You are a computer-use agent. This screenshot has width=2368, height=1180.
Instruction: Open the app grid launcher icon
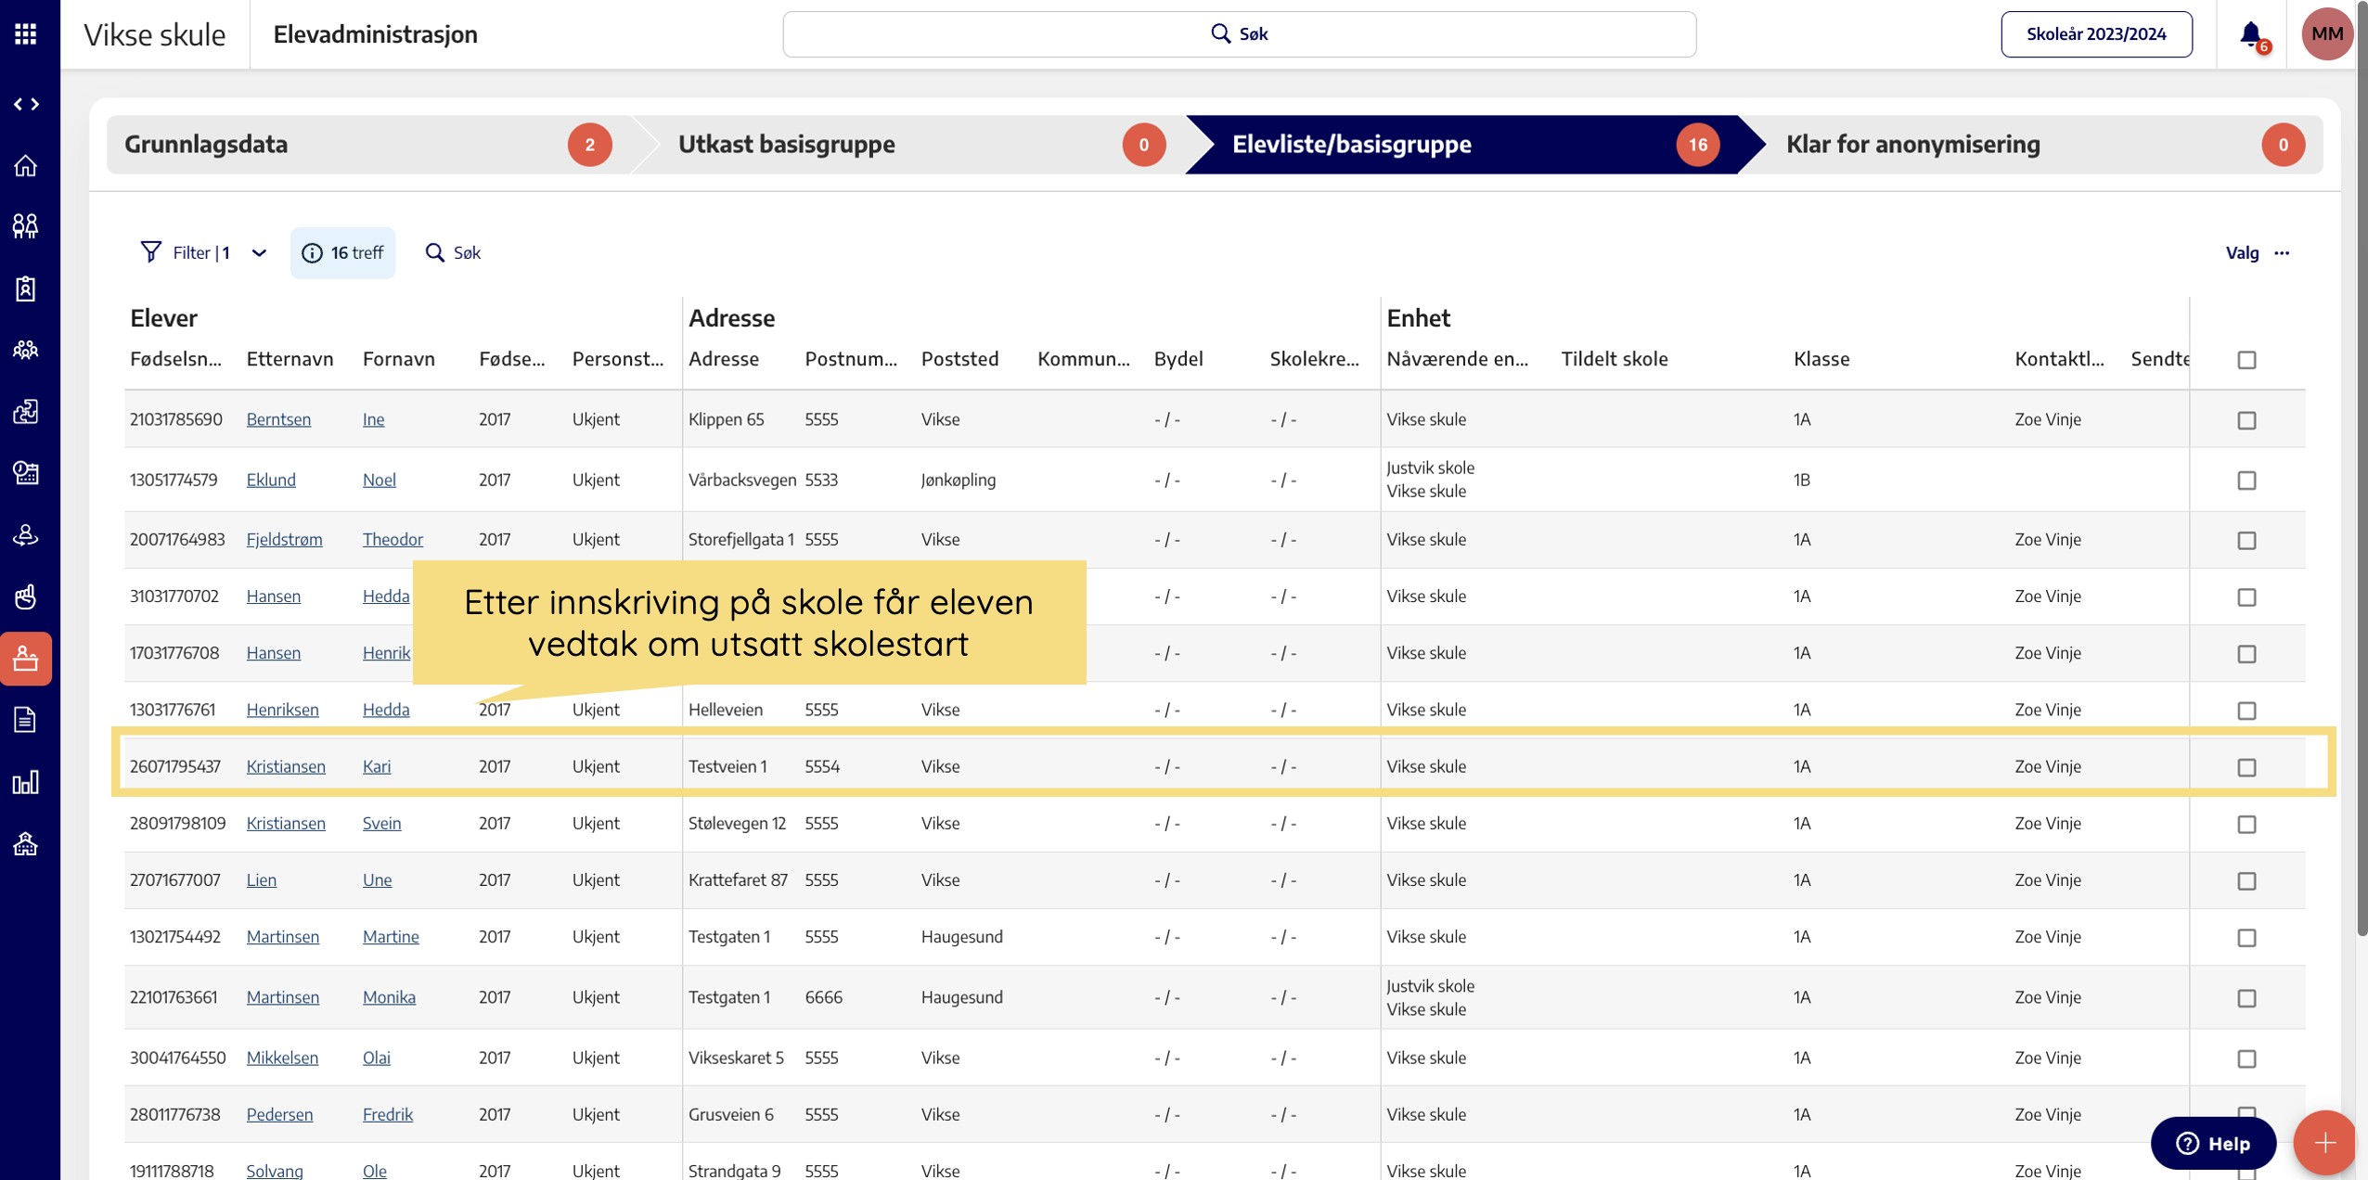click(25, 33)
